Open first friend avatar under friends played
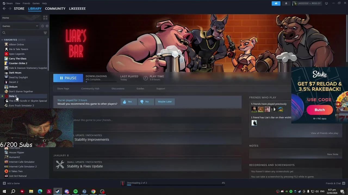This screenshot has width=348, height=195. click(254, 109)
